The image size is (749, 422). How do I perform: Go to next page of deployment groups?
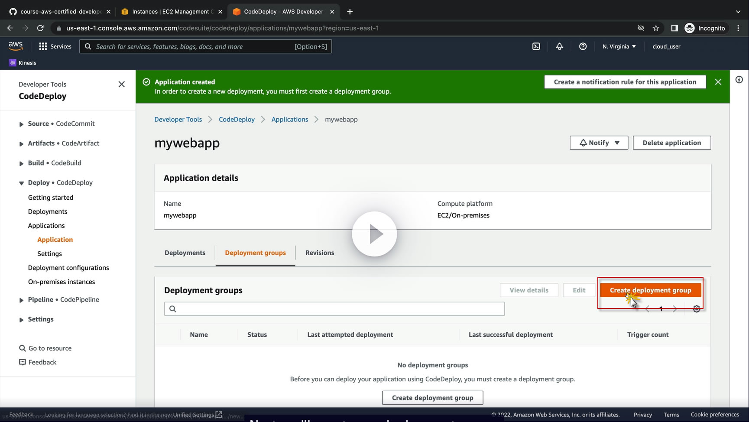coord(674,309)
